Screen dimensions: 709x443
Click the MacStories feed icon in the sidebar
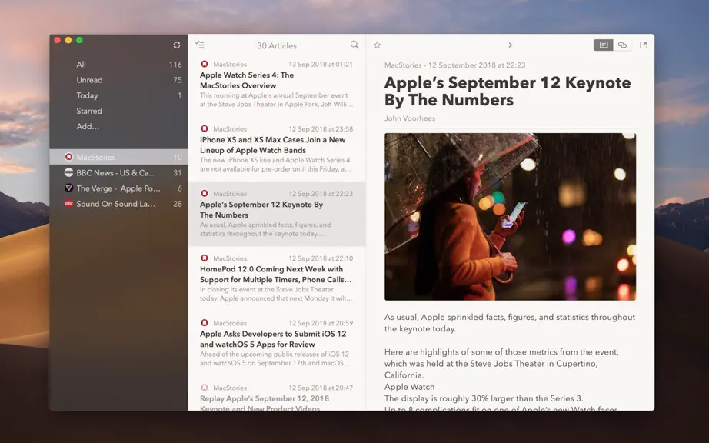tap(68, 157)
